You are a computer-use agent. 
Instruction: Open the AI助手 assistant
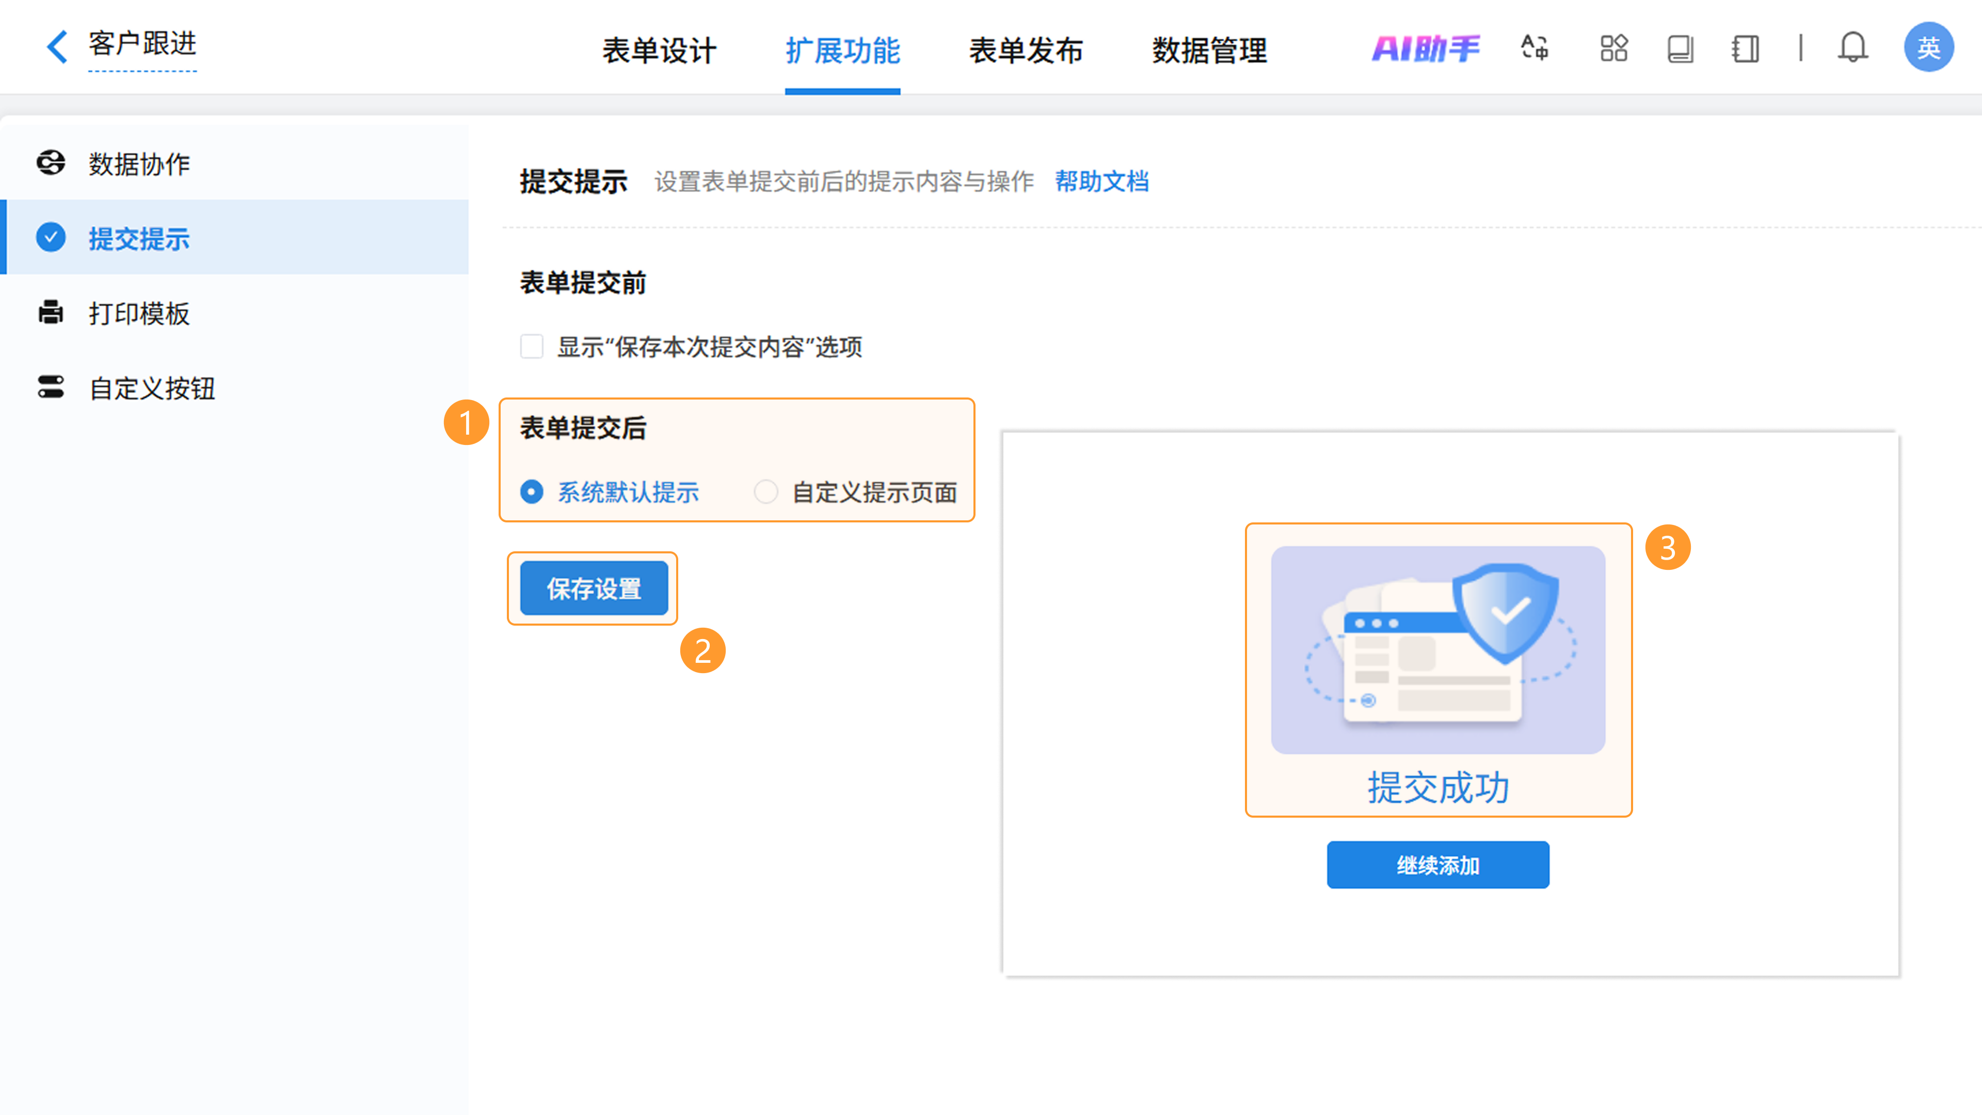click(x=1426, y=49)
